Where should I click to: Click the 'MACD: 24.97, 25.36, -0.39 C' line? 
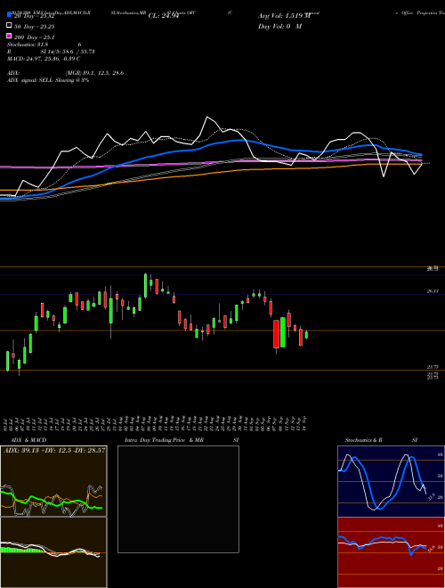44,59
